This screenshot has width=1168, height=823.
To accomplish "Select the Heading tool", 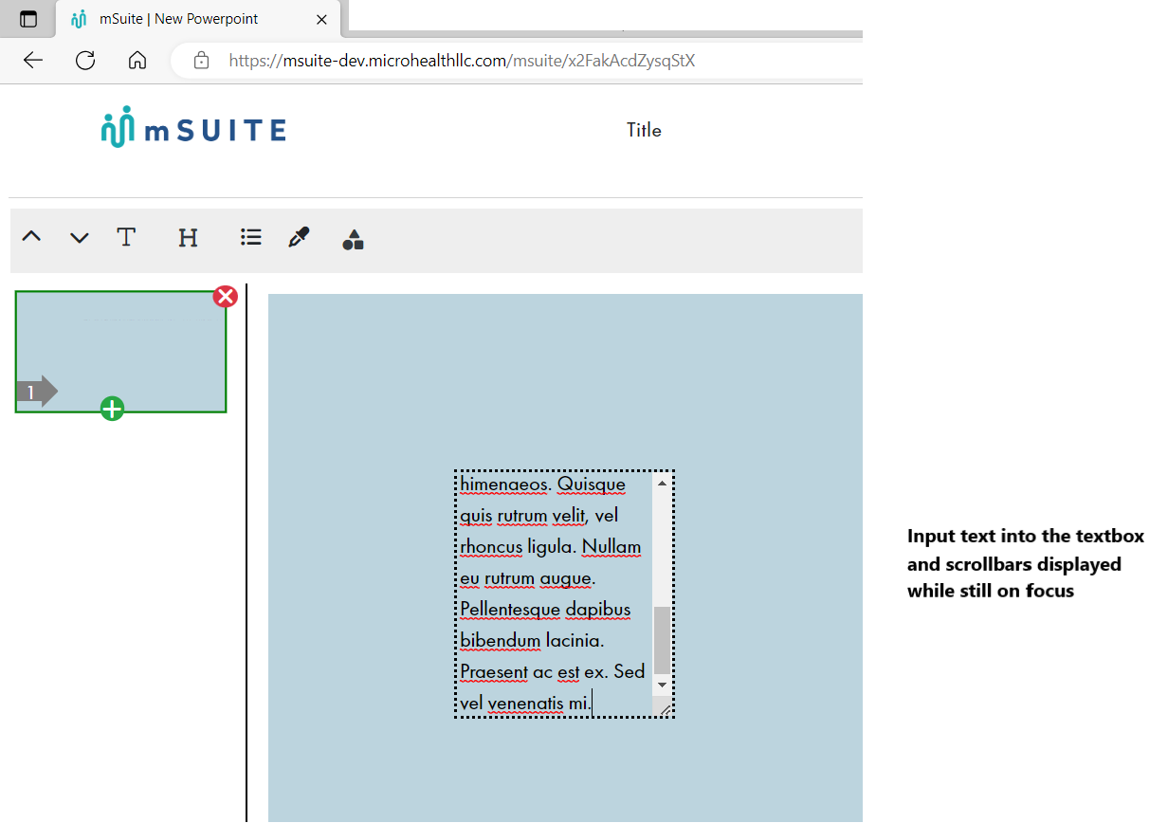I will coord(188,237).
